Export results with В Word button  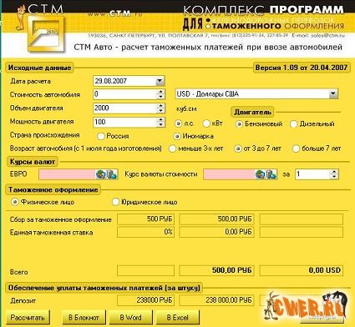pos(130,317)
